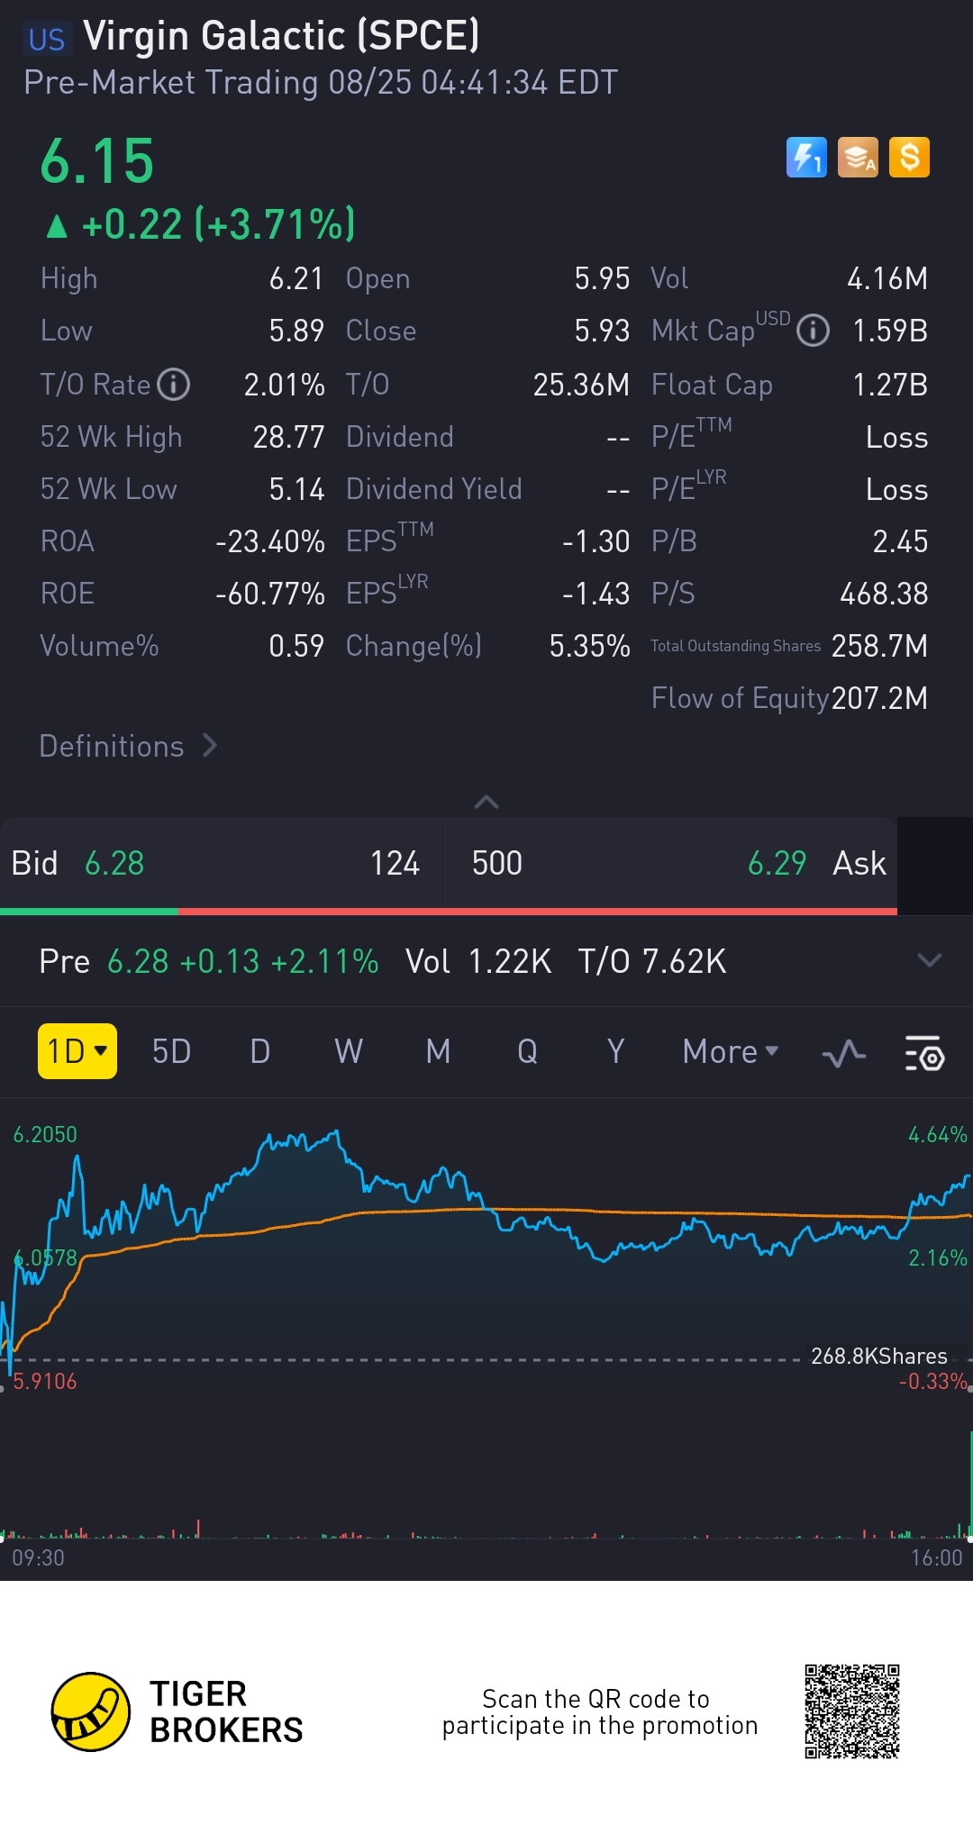
Task: Tap the Total Outstanding Shares 258.7M
Action: click(x=879, y=646)
